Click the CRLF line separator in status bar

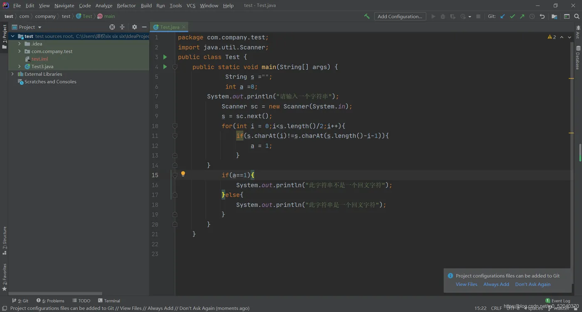tap(496, 308)
